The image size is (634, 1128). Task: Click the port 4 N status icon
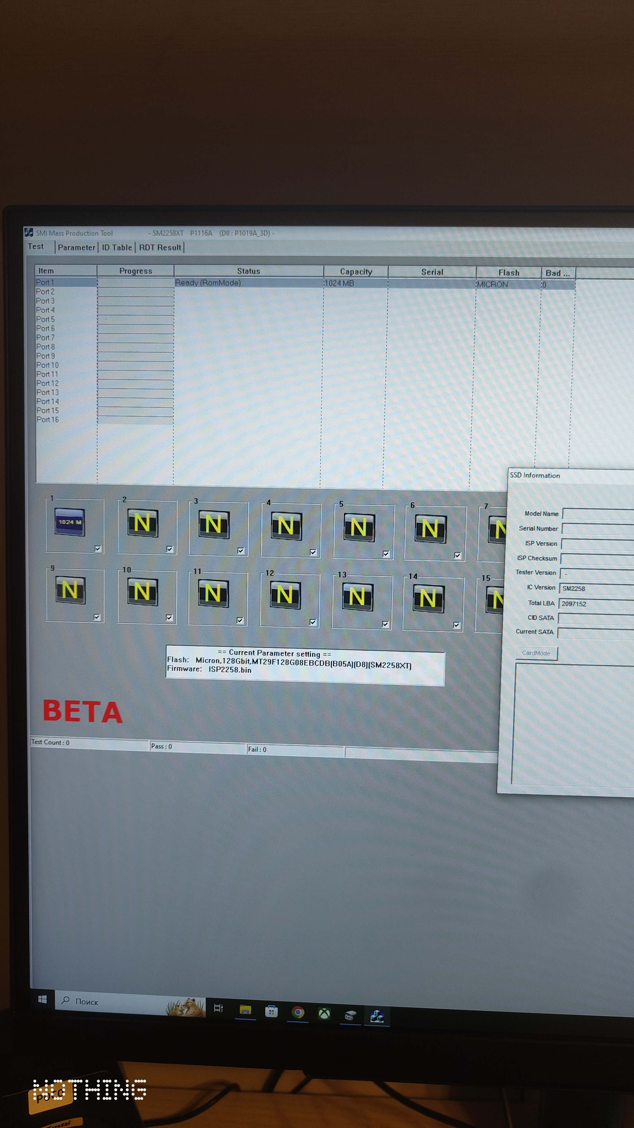(286, 526)
